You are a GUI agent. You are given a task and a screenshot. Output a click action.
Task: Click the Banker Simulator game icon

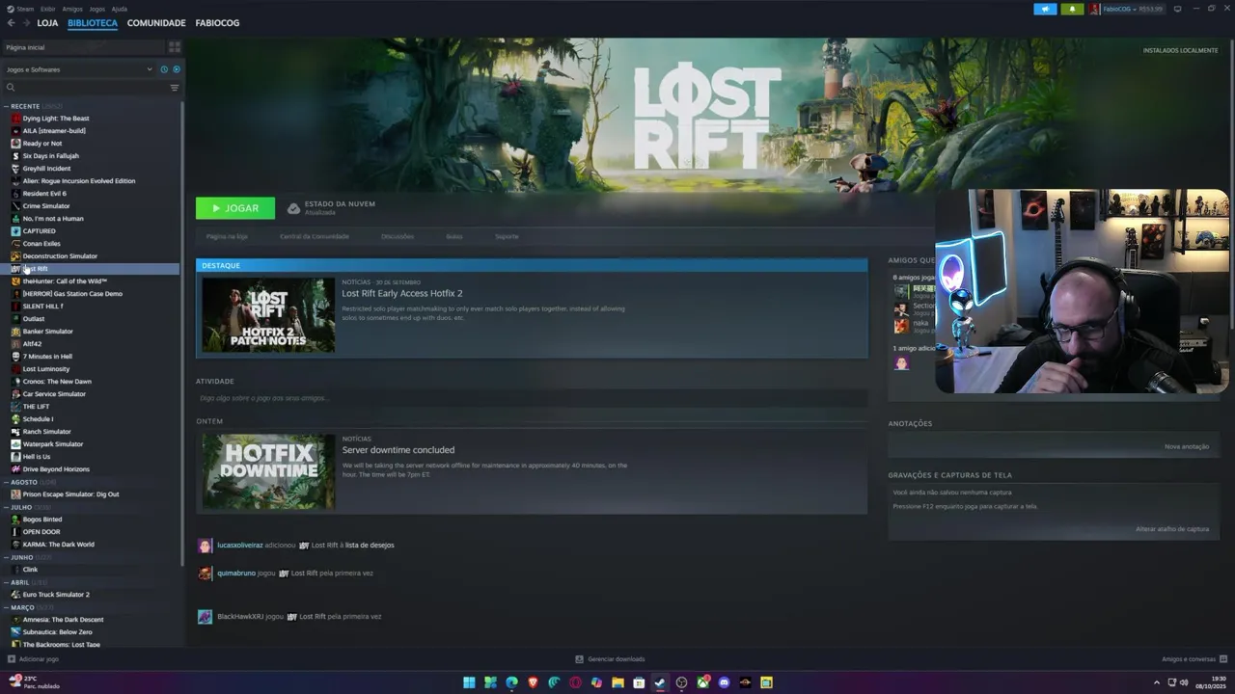(x=15, y=332)
